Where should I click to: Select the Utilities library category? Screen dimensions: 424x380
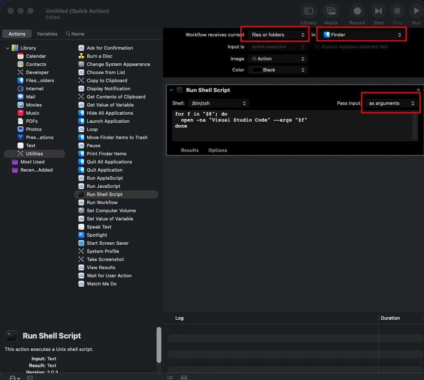pyautogui.click(x=34, y=153)
